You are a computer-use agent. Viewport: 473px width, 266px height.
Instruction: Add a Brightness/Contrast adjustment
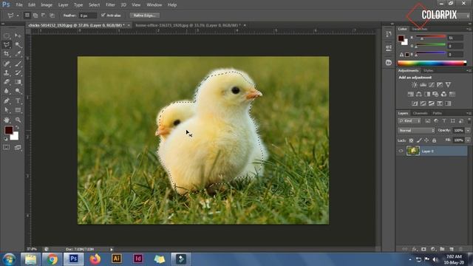pos(415,85)
